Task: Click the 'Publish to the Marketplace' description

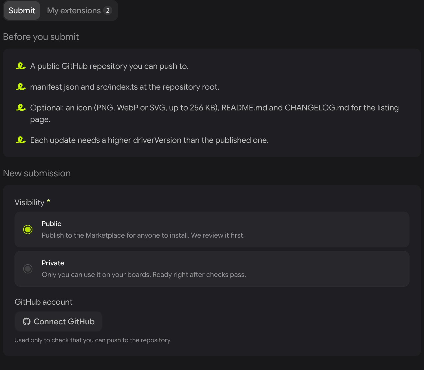Action: tap(143, 235)
